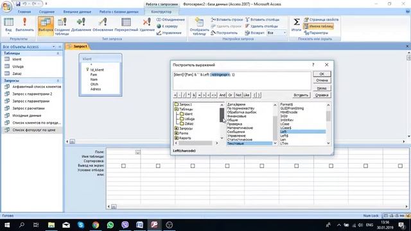Select Математические function category

[240, 128]
